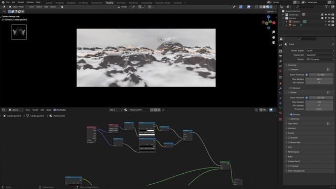Screen dimensions: 336x189
Task: Select the tweak tool below the header
Action: click(x=4, y=12)
